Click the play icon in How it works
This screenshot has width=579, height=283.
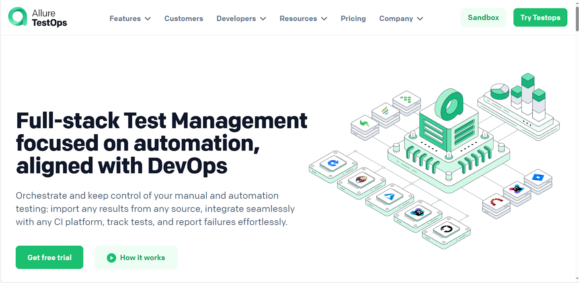click(111, 258)
